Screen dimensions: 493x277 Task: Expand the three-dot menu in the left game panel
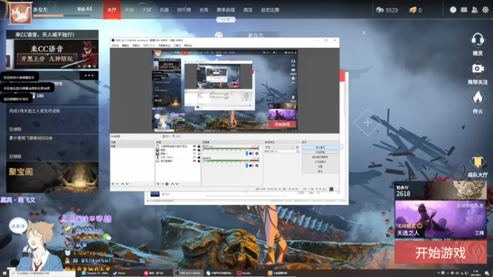[x=89, y=75]
